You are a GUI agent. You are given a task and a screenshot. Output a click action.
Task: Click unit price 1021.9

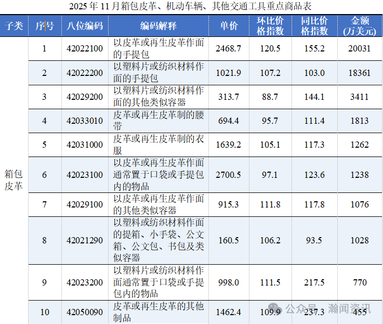coord(228,73)
